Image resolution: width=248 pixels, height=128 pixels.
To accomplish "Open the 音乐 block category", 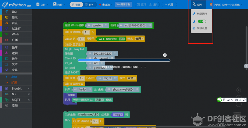I will click(16, 23).
